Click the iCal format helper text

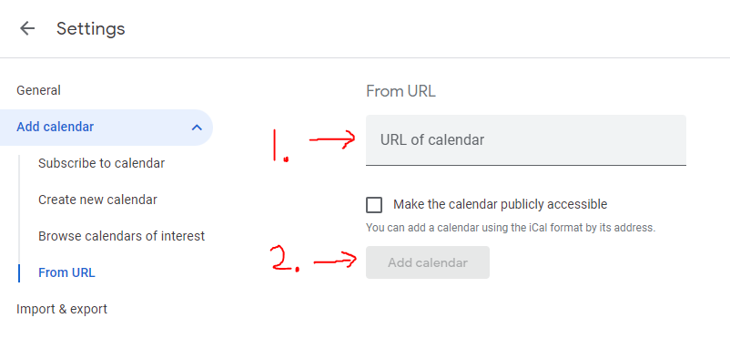click(511, 228)
